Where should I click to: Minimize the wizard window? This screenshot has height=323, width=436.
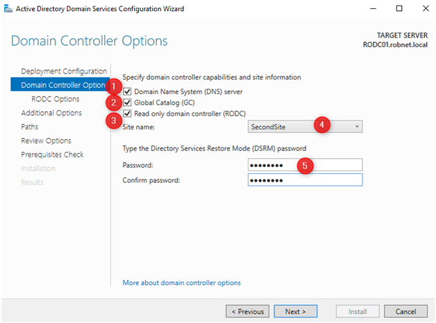tap(373, 8)
